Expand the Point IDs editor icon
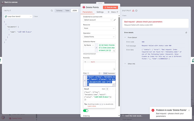This screenshot has height=121, width=194. tap(114, 69)
